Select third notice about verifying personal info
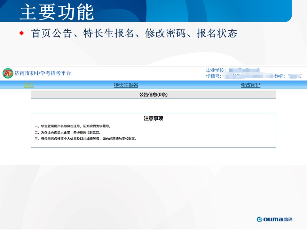 click(86, 139)
